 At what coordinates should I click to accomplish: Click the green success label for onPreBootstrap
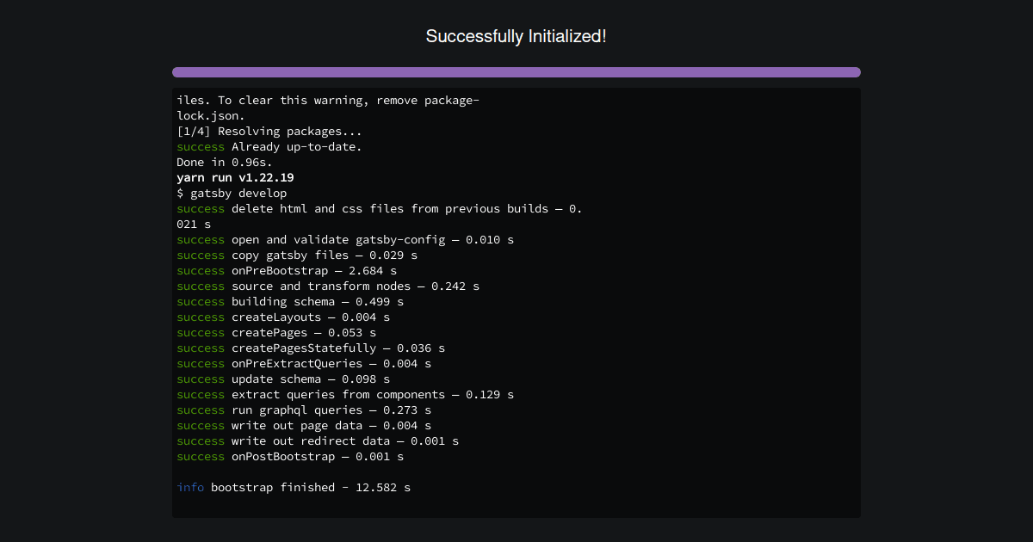201,270
